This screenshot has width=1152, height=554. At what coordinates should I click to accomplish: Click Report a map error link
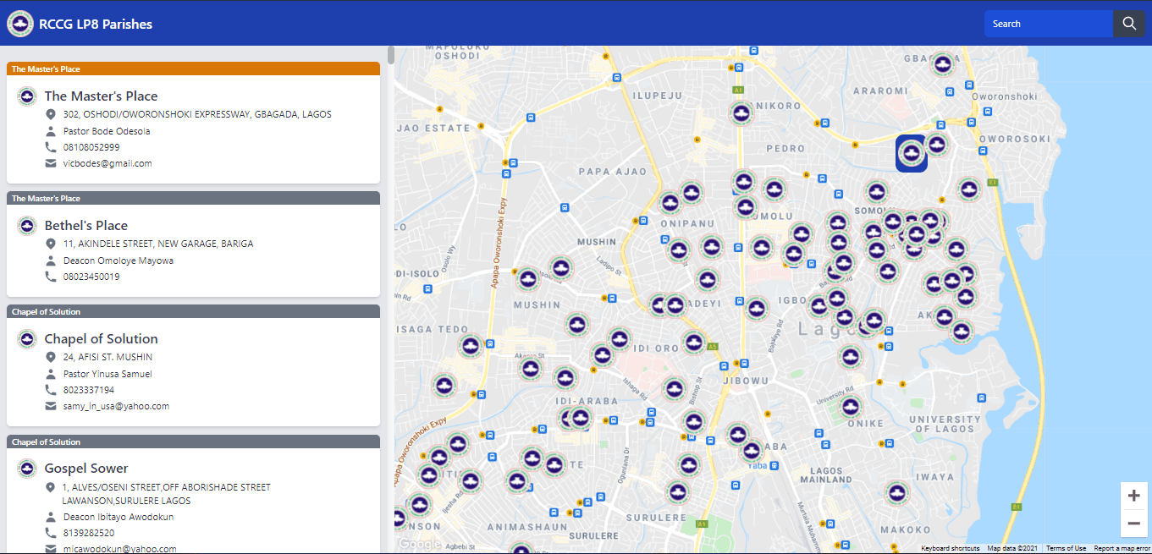(1122, 549)
